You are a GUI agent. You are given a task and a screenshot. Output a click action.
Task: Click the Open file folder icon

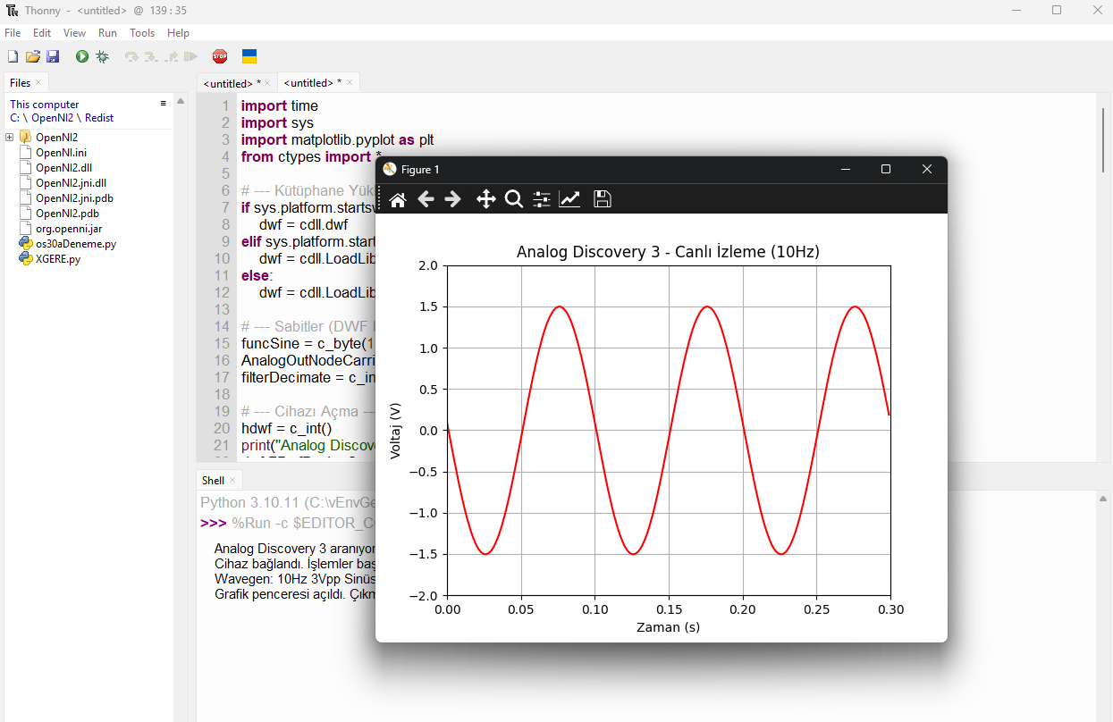(33, 56)
